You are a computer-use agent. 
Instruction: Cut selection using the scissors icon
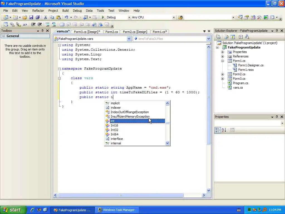(45, 17)
